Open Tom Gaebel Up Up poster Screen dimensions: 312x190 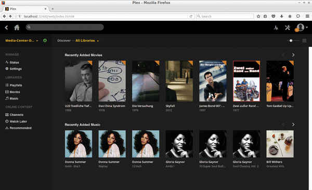pos(280,81)
